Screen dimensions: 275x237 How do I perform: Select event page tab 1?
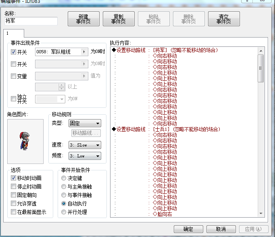14,33
